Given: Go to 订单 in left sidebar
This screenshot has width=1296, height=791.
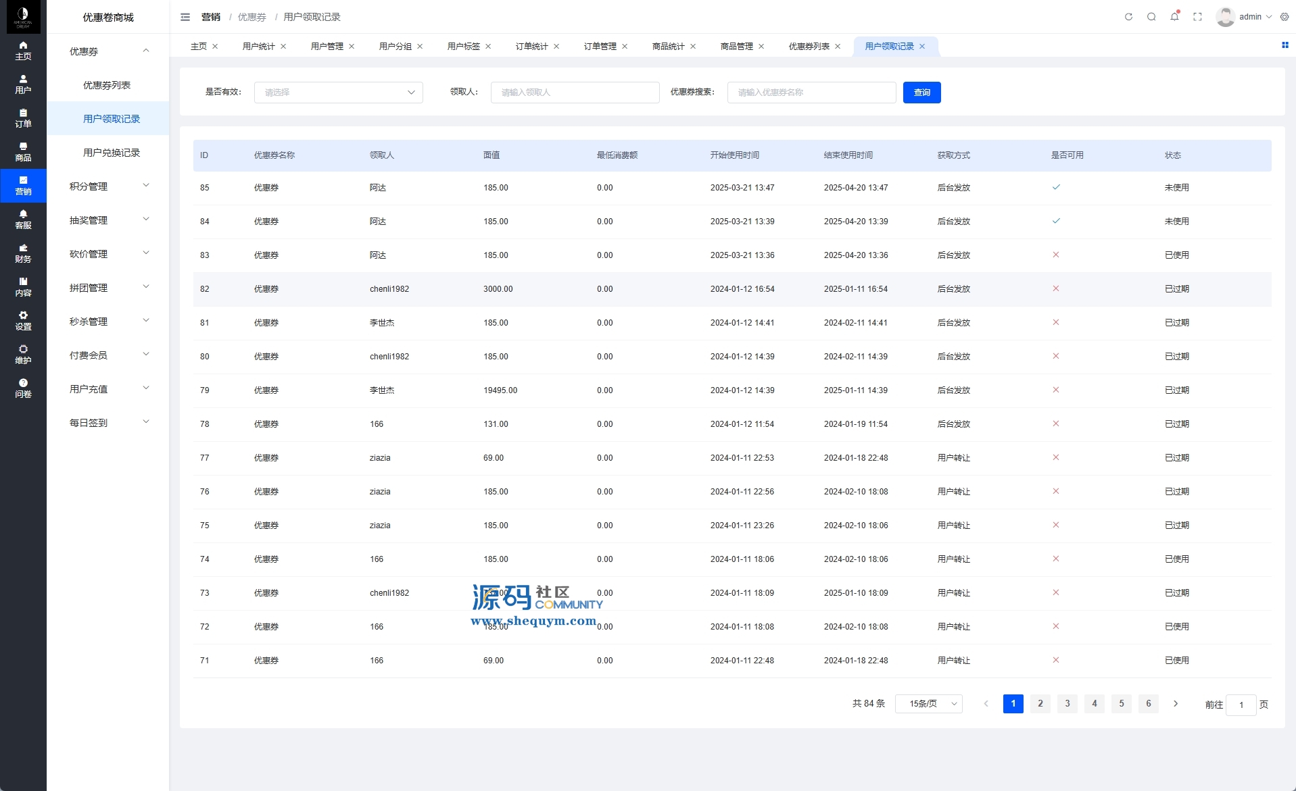Looking at the screenshot, I should (23, 118).
